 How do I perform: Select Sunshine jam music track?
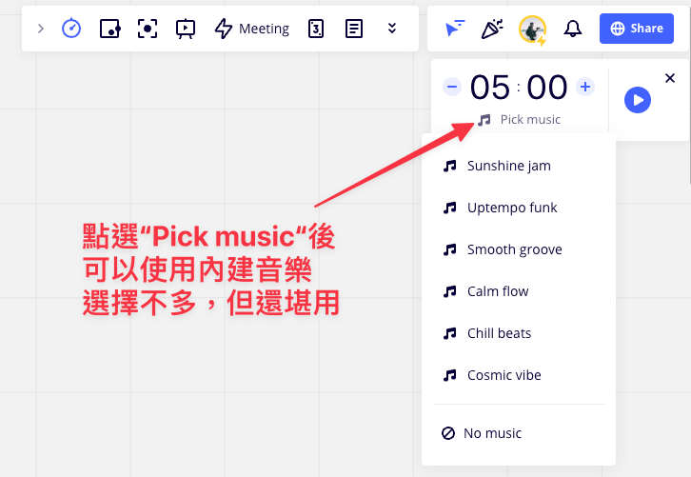508,166
